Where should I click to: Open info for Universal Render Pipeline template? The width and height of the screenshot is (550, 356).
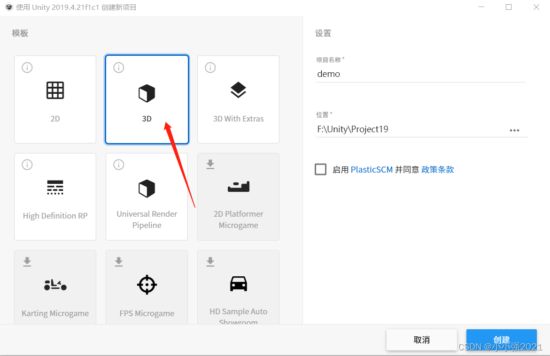118,165
